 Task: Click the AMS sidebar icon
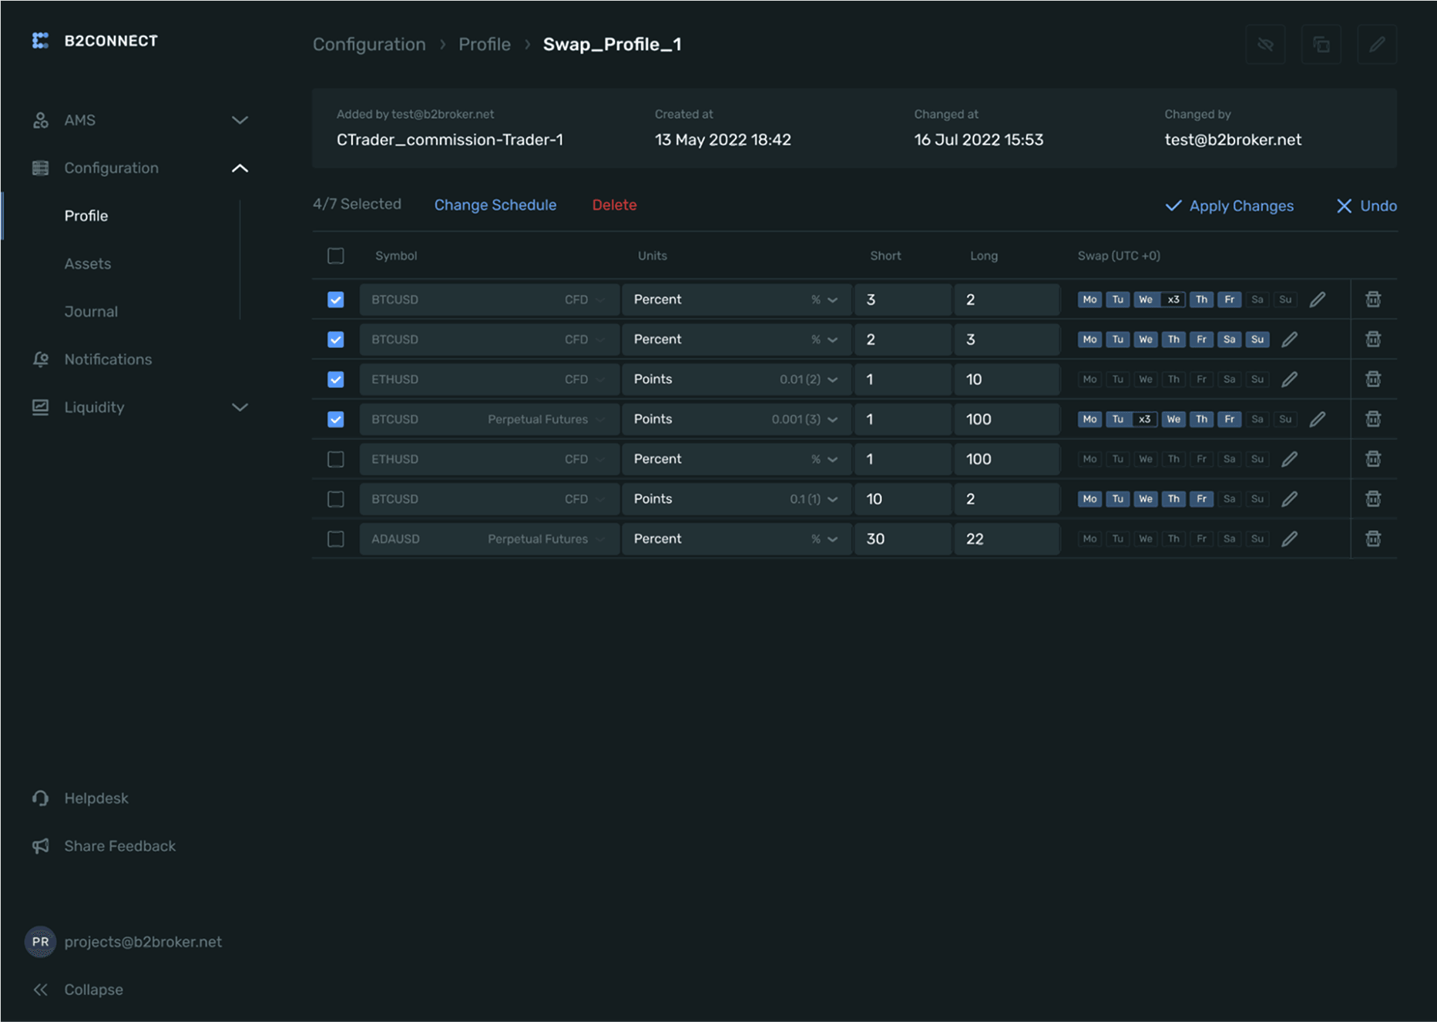(x=41, y=120)
